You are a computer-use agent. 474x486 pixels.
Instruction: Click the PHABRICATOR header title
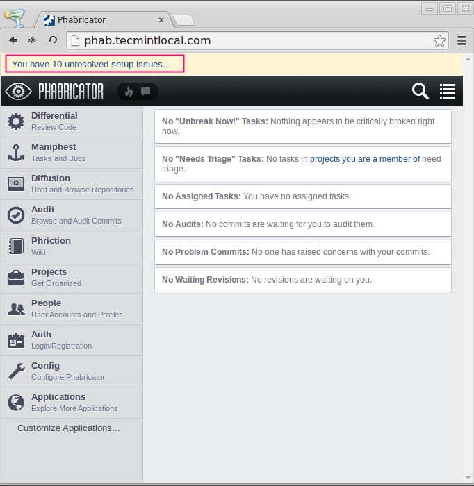click(71, 92)
